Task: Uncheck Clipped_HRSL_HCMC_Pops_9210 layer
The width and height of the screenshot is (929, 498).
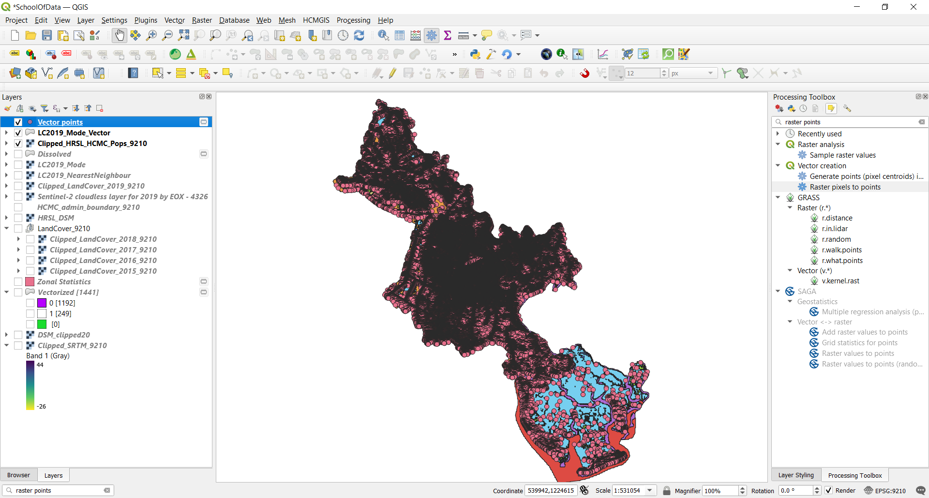Action: [x=18, y=144]
